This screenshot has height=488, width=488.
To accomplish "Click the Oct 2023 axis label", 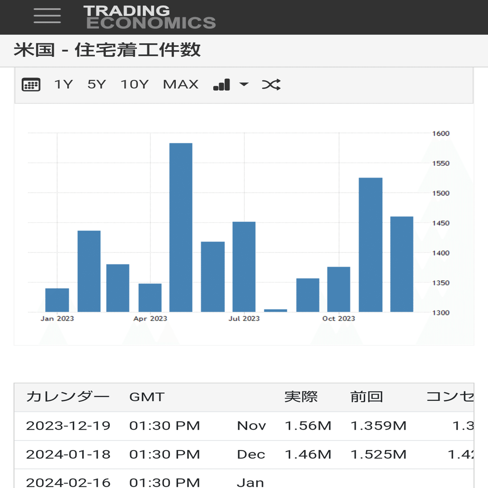I will [x=338, y=319].
